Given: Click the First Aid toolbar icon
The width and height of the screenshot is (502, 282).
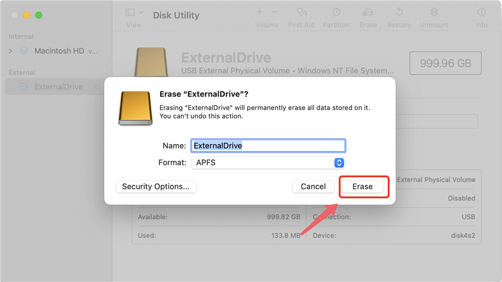Looking at the screenshot, I should (x=302, y=13).
